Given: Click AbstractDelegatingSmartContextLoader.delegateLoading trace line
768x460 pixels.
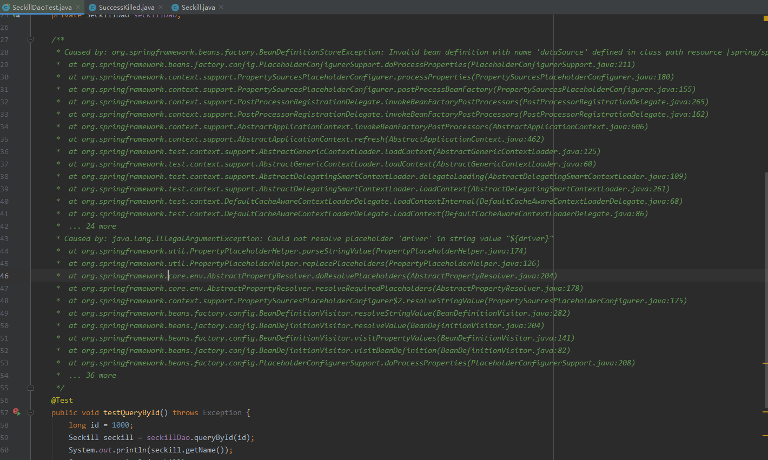Looking at the screenshot, I should click(x=378, y=176).
